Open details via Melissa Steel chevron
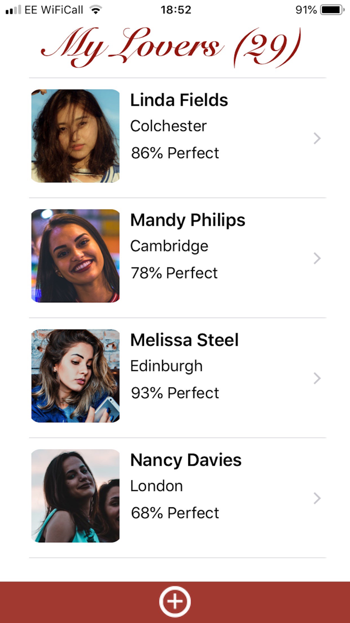 click(316, 378)
